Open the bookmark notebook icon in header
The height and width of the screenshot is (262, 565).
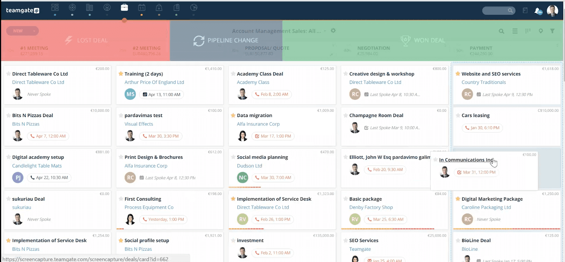click(525, 11)
